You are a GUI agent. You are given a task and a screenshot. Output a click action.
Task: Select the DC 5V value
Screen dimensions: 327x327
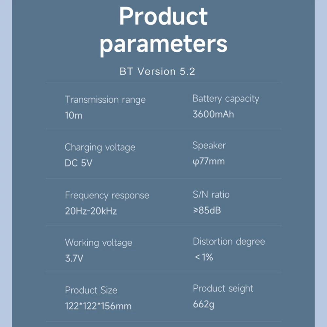[78, 163]
